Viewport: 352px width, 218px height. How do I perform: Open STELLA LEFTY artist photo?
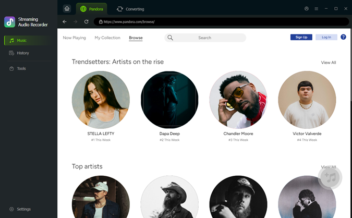pyautogui.click(x=101, y=100)
